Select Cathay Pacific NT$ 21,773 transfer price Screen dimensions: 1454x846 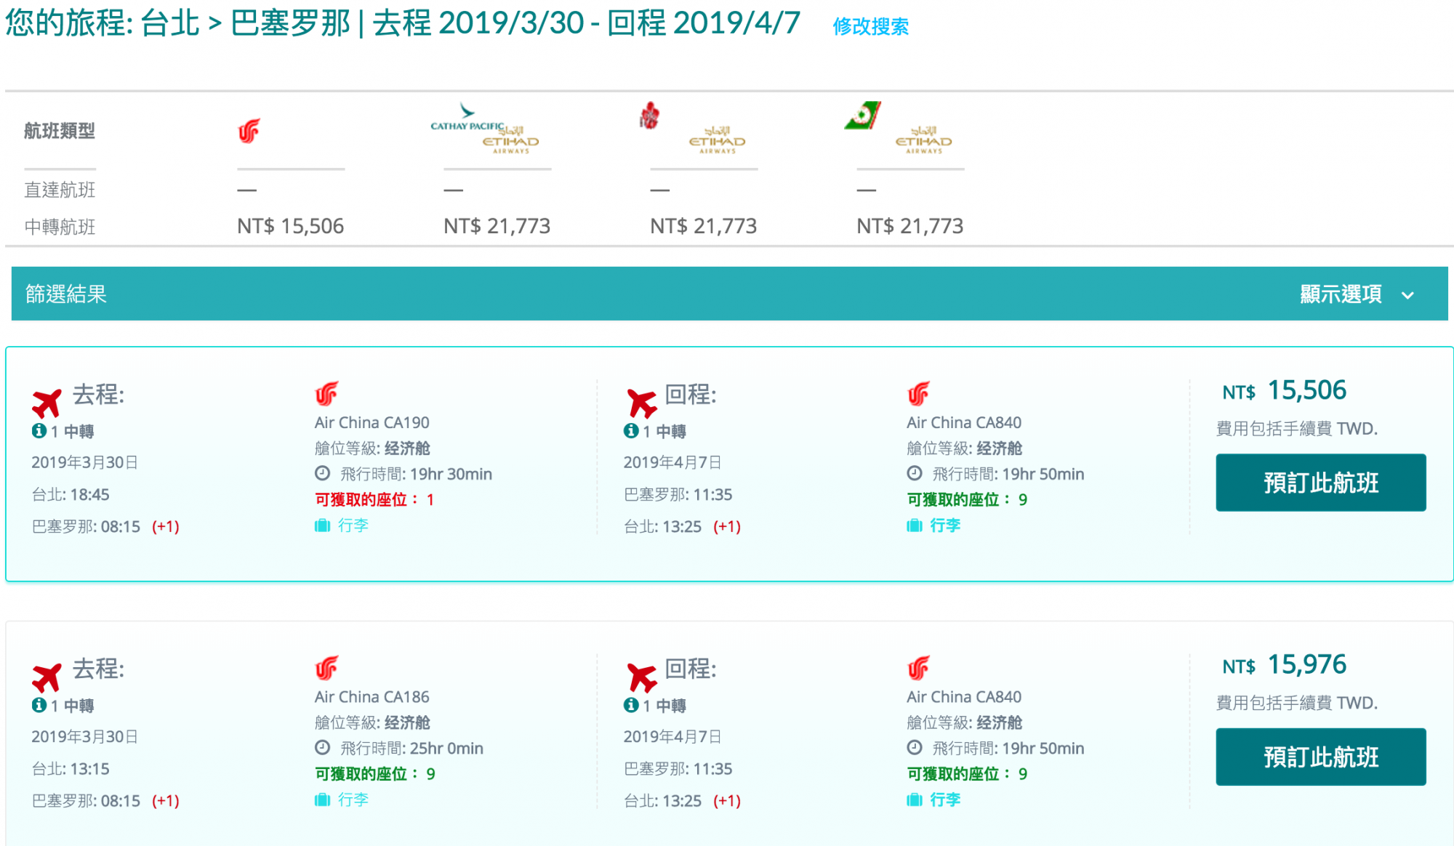[x=497, y=227]
